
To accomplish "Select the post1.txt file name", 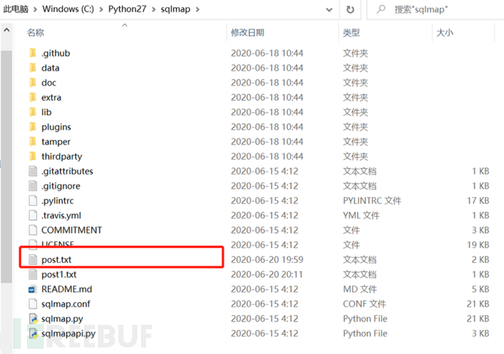I will tap(59, 274).
